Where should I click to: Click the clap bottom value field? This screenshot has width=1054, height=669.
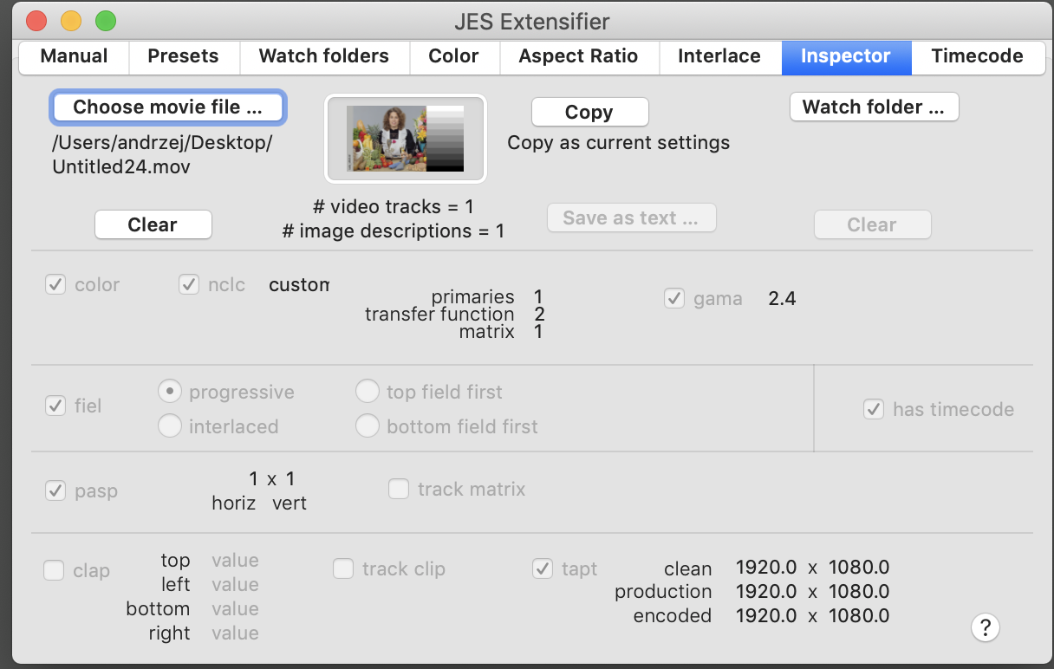pyautogui.click(x=235, y=609)
